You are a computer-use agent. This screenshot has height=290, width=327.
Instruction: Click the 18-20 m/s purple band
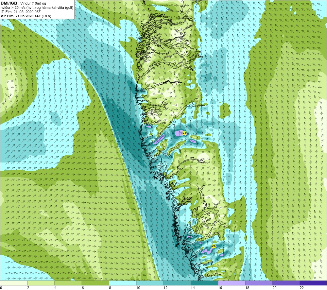coord(259,283)
